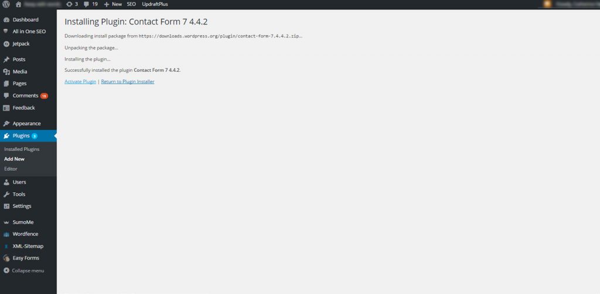Open the UpdraftPlus toolbar menu
This screenshot has width=600, height=294.
[x=155, y=4]
